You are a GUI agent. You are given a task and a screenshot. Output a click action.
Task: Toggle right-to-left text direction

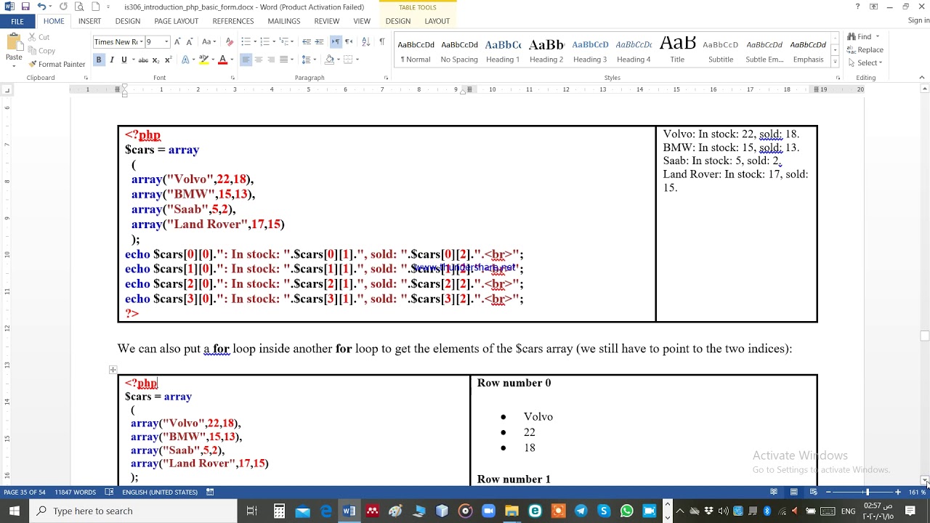(x=347, y=42)
